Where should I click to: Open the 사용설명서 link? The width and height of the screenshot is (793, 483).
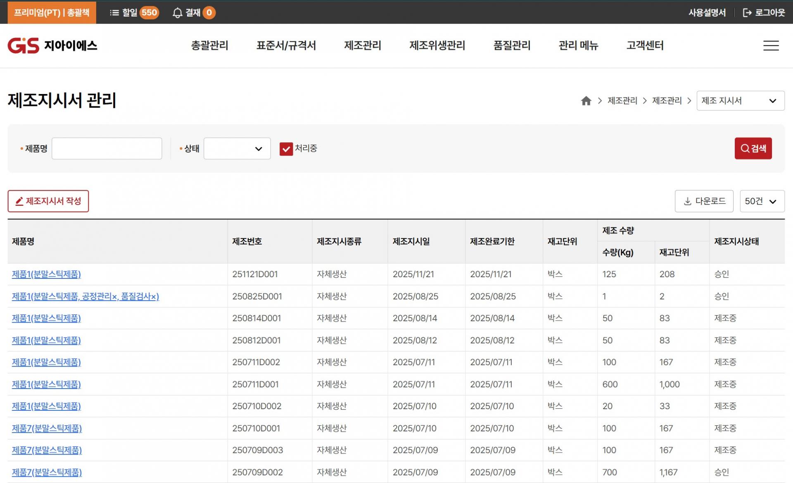point(707,13)
